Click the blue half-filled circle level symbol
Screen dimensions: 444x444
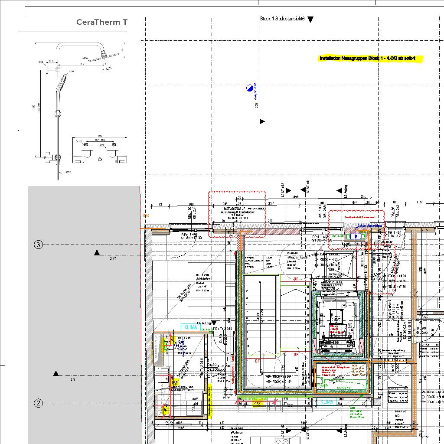pyautogui.click(x=249, y=88)
